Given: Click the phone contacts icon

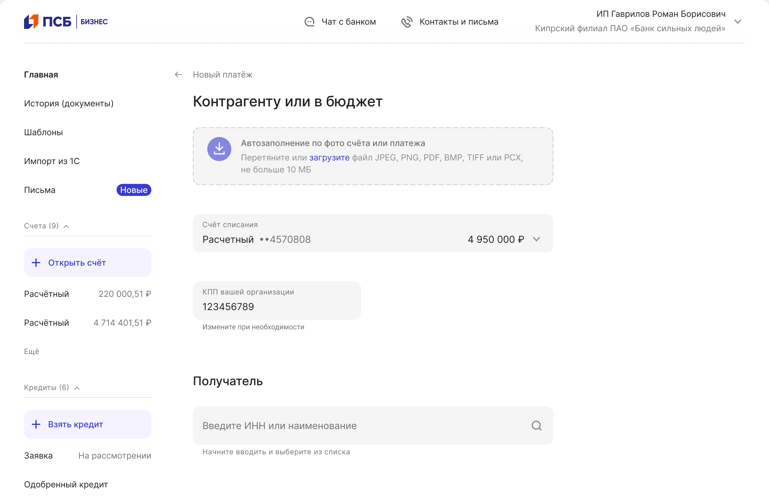Looking at the screenshot, I should (407, 22).
